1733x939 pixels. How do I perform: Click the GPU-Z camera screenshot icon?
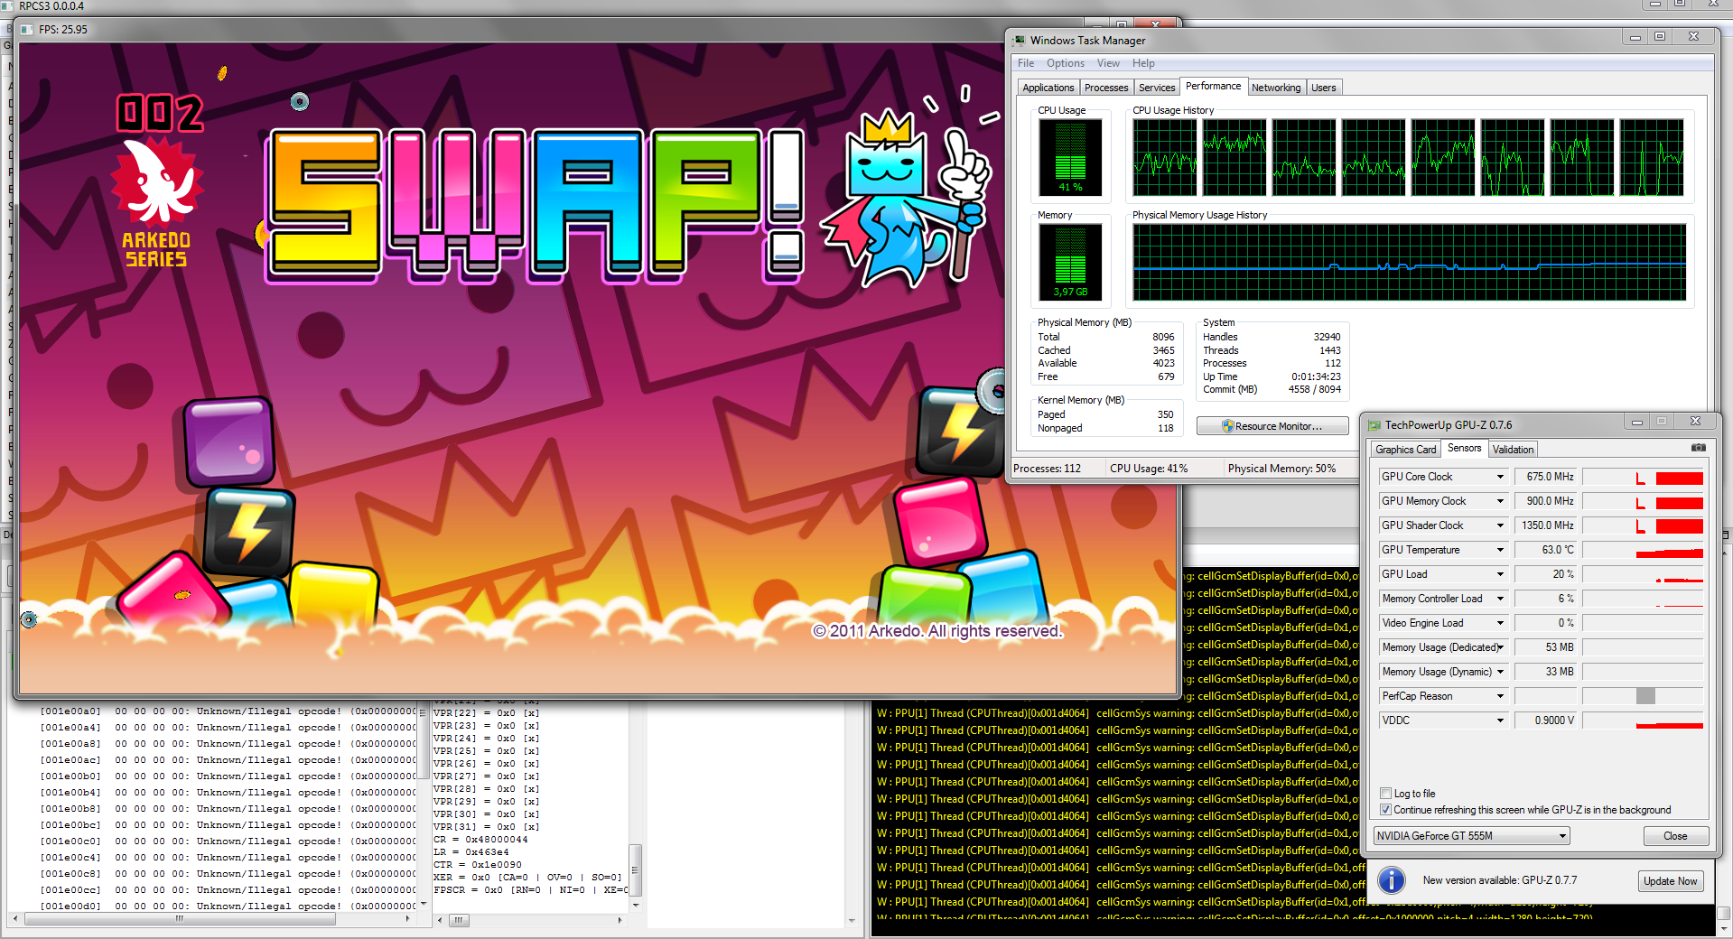1698,448
